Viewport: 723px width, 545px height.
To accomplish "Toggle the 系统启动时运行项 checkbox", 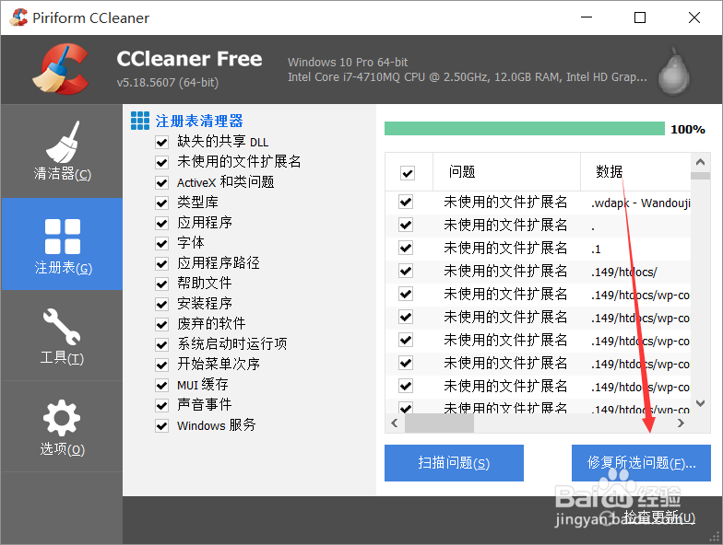I will 162,344.
